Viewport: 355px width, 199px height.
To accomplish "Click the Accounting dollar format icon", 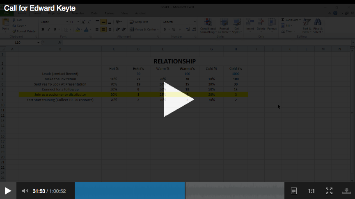I will [165, 29].
